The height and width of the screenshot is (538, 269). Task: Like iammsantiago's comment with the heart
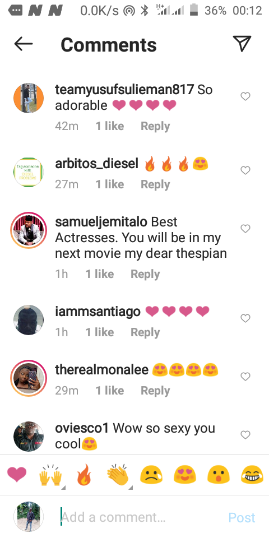click(245, 318)
